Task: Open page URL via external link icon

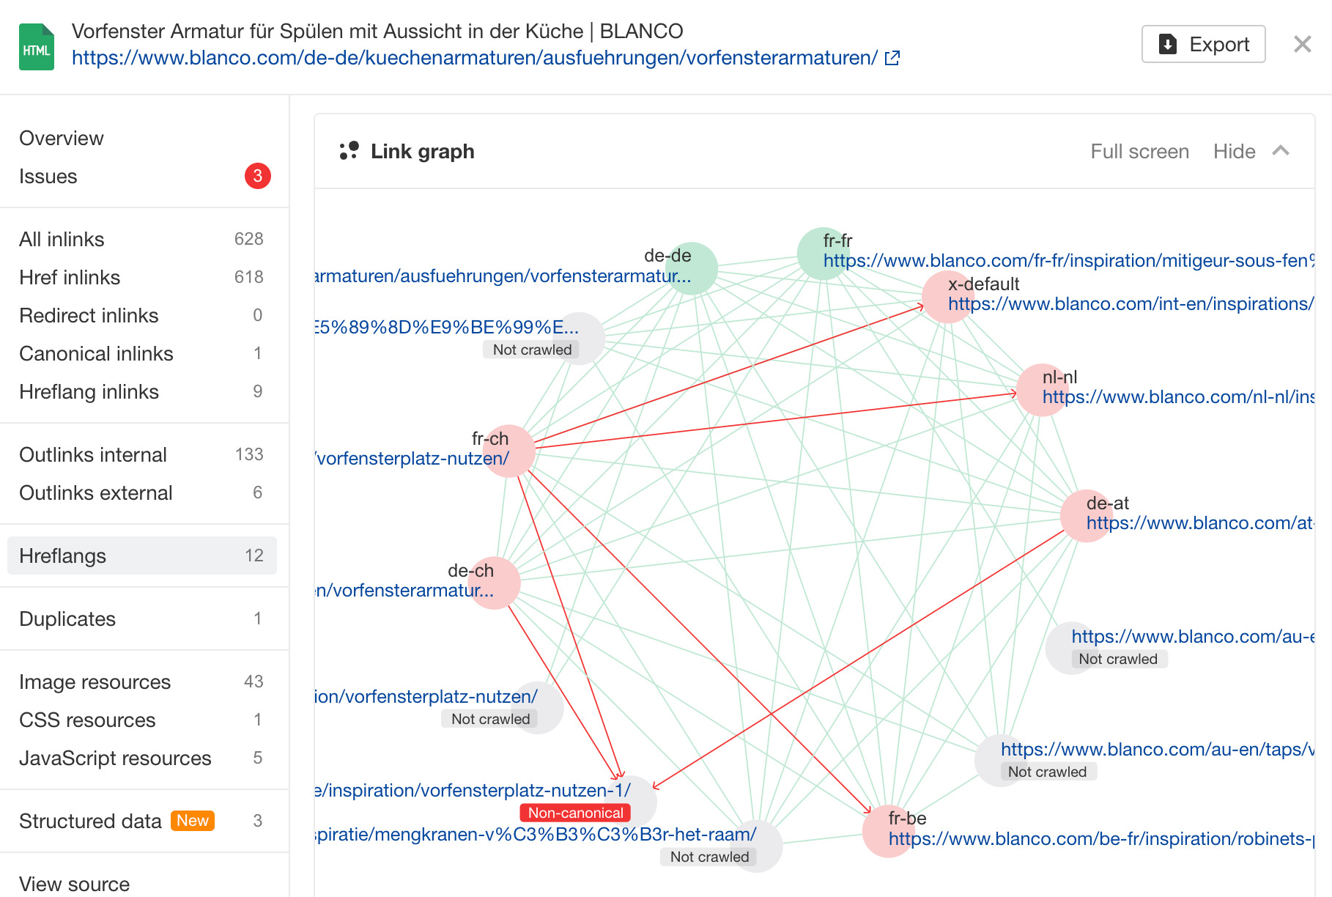Action: [x=892, y=57]
